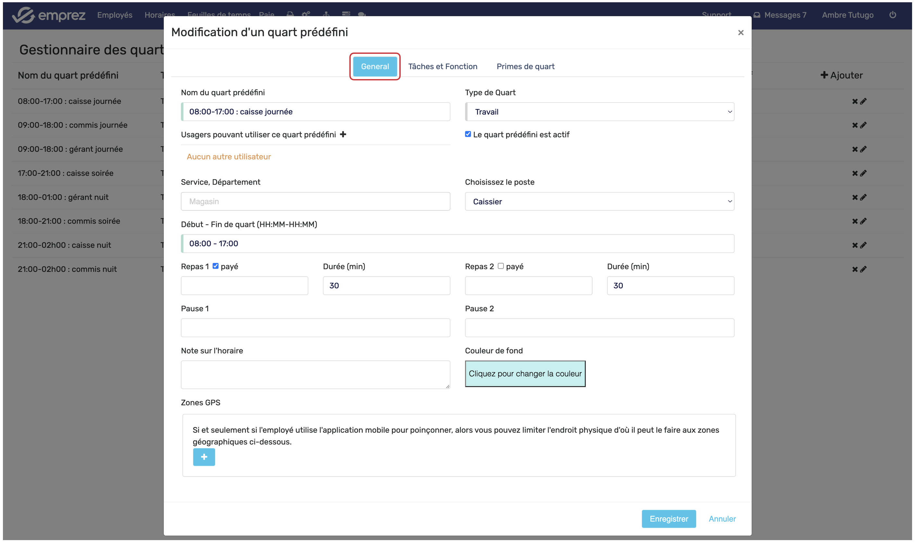This screenshot has width=915, height=544.
Task: Click the background color swatch button
Action: (525, 373)
